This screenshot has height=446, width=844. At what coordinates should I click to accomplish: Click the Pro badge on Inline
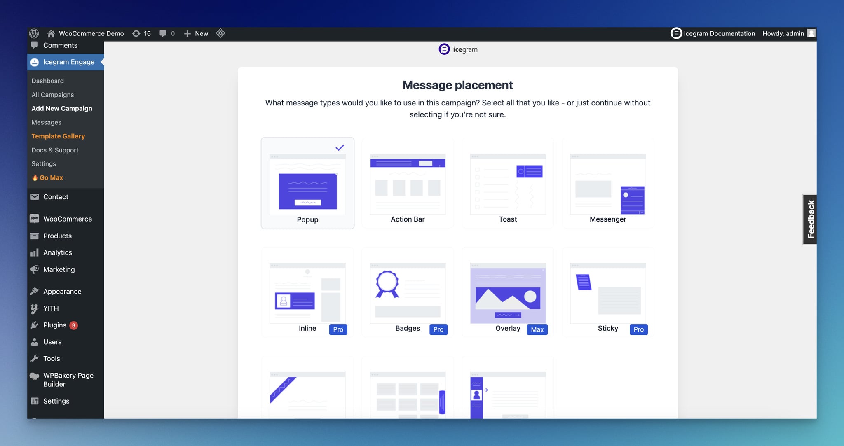(x=338, y=329)
